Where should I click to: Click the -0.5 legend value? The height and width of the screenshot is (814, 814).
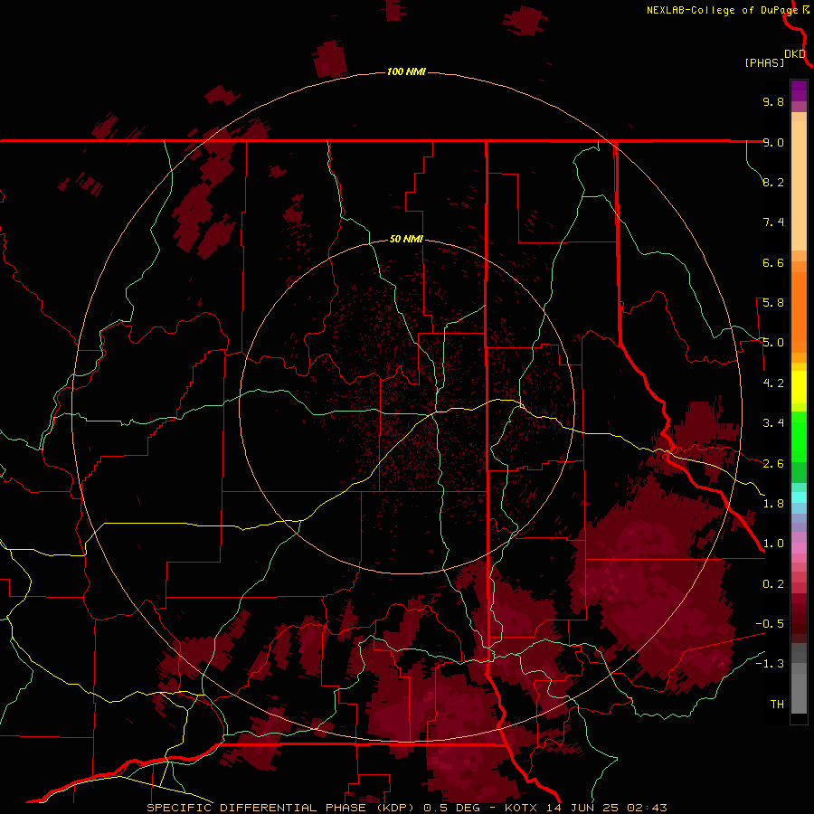770,624
